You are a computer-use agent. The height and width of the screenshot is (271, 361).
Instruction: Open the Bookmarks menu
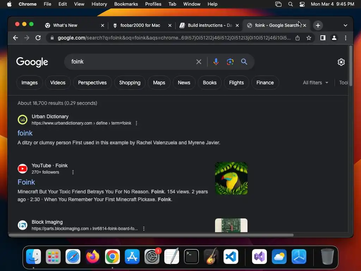click(x=126, y=4)
